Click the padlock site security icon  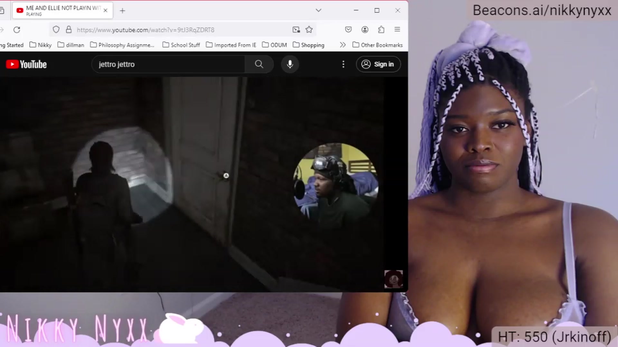click(69, 30)
